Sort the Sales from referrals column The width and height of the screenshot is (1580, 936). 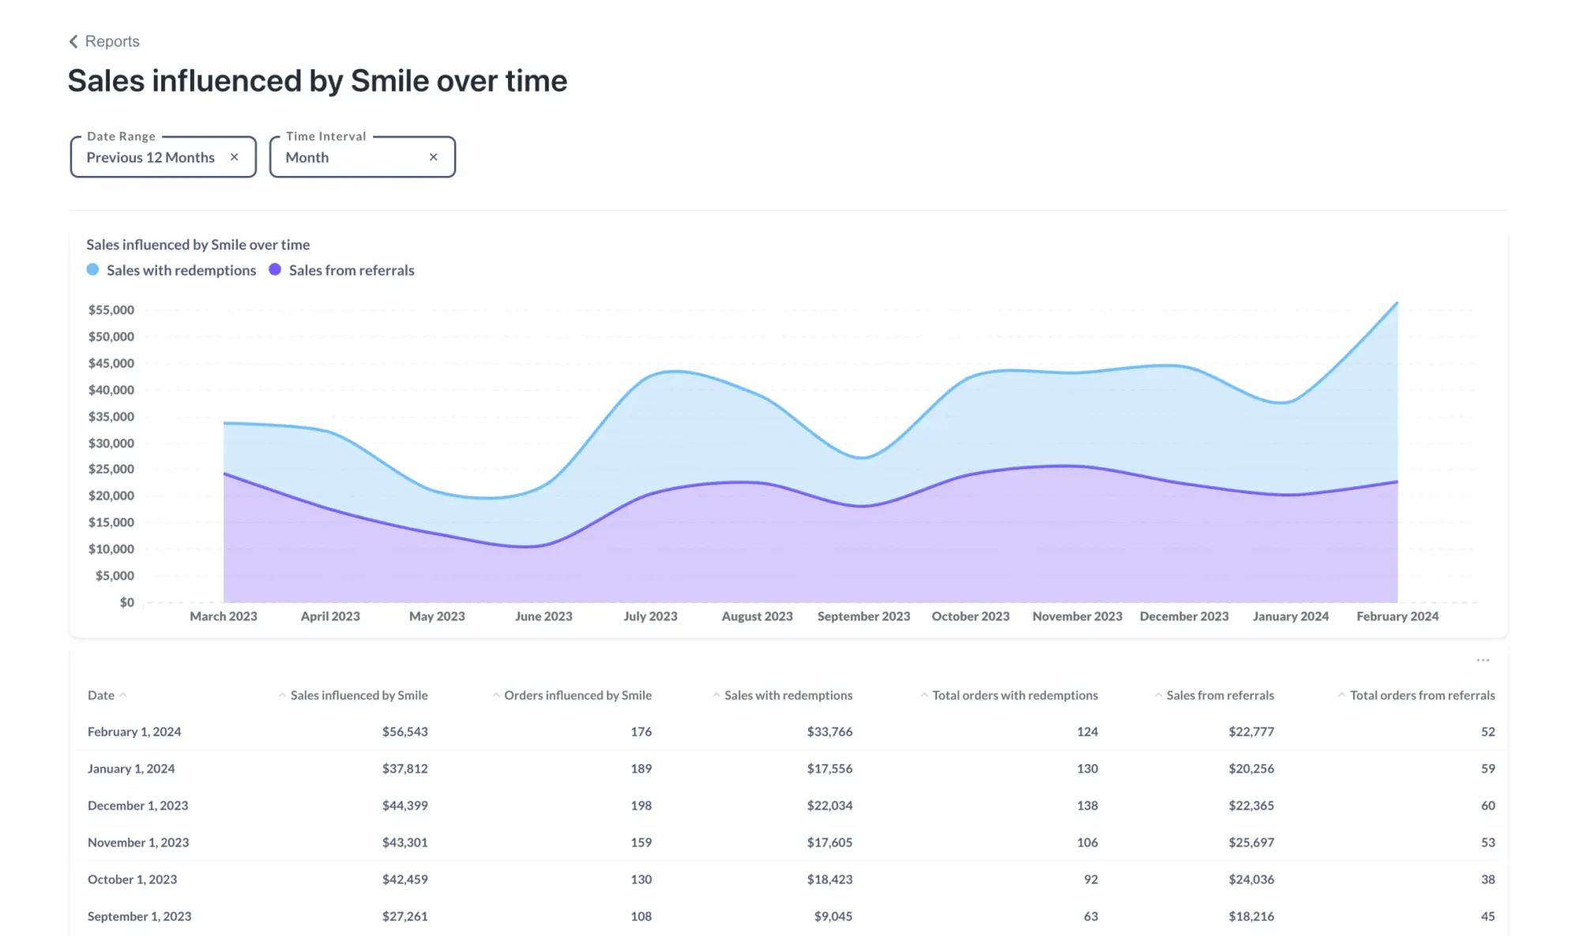pyautogui.click(x=1158, y=695)
